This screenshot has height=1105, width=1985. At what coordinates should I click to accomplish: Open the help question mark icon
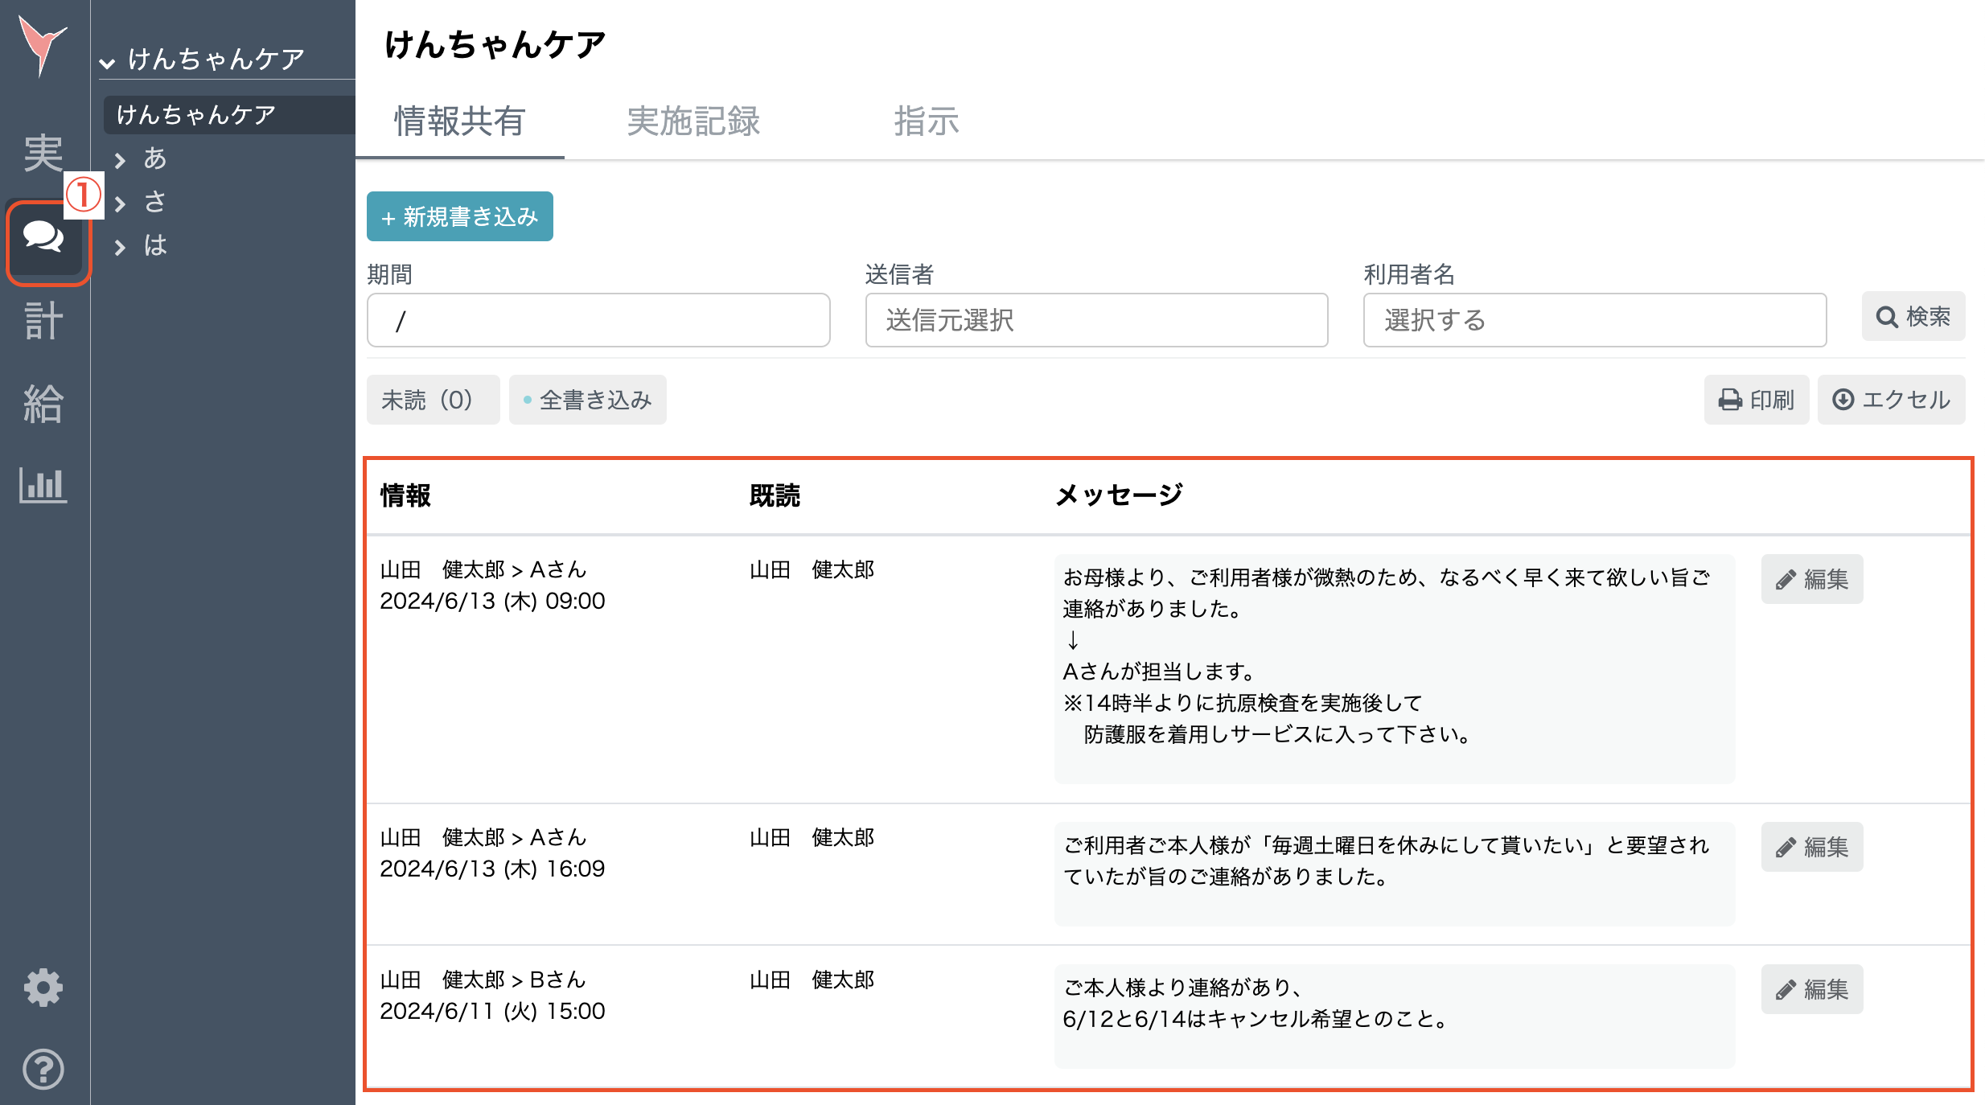point(43,1069)
